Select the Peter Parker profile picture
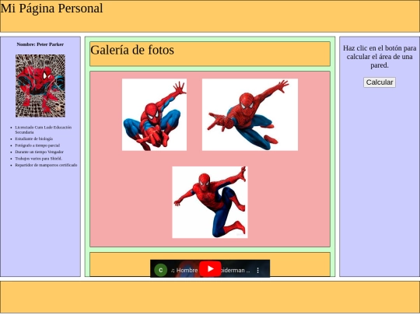The width and height of the screenshot is (420, 315). 40,86
